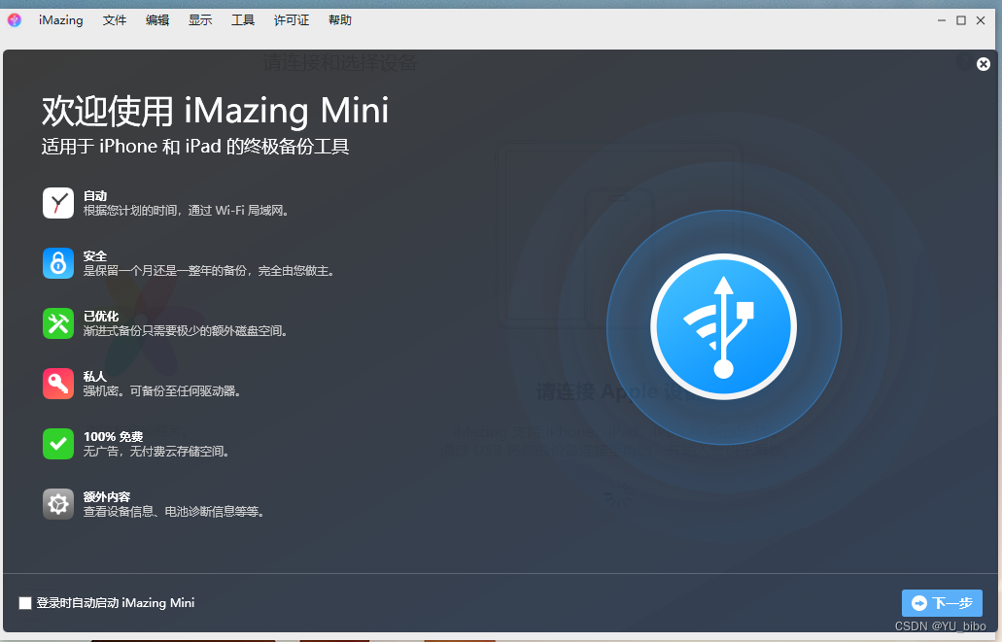This screenshot has height=642, width=1002.
Task: Click the 下一步 button
Action: (942, 603)
